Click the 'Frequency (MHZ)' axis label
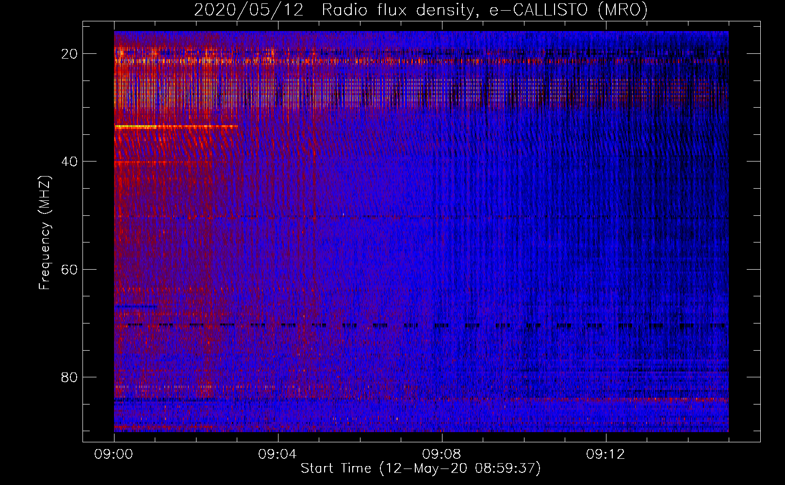This screenshot has height=485, width=785. coord(45,233)
